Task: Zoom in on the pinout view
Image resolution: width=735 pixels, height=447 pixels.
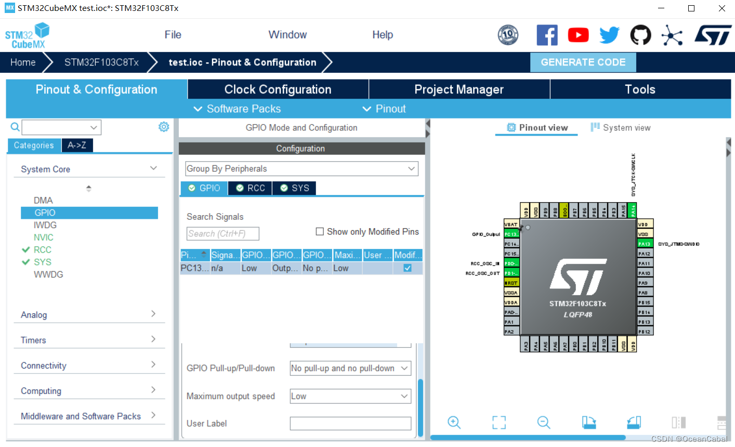Action: pyautogui.click(x=454, y=422)
